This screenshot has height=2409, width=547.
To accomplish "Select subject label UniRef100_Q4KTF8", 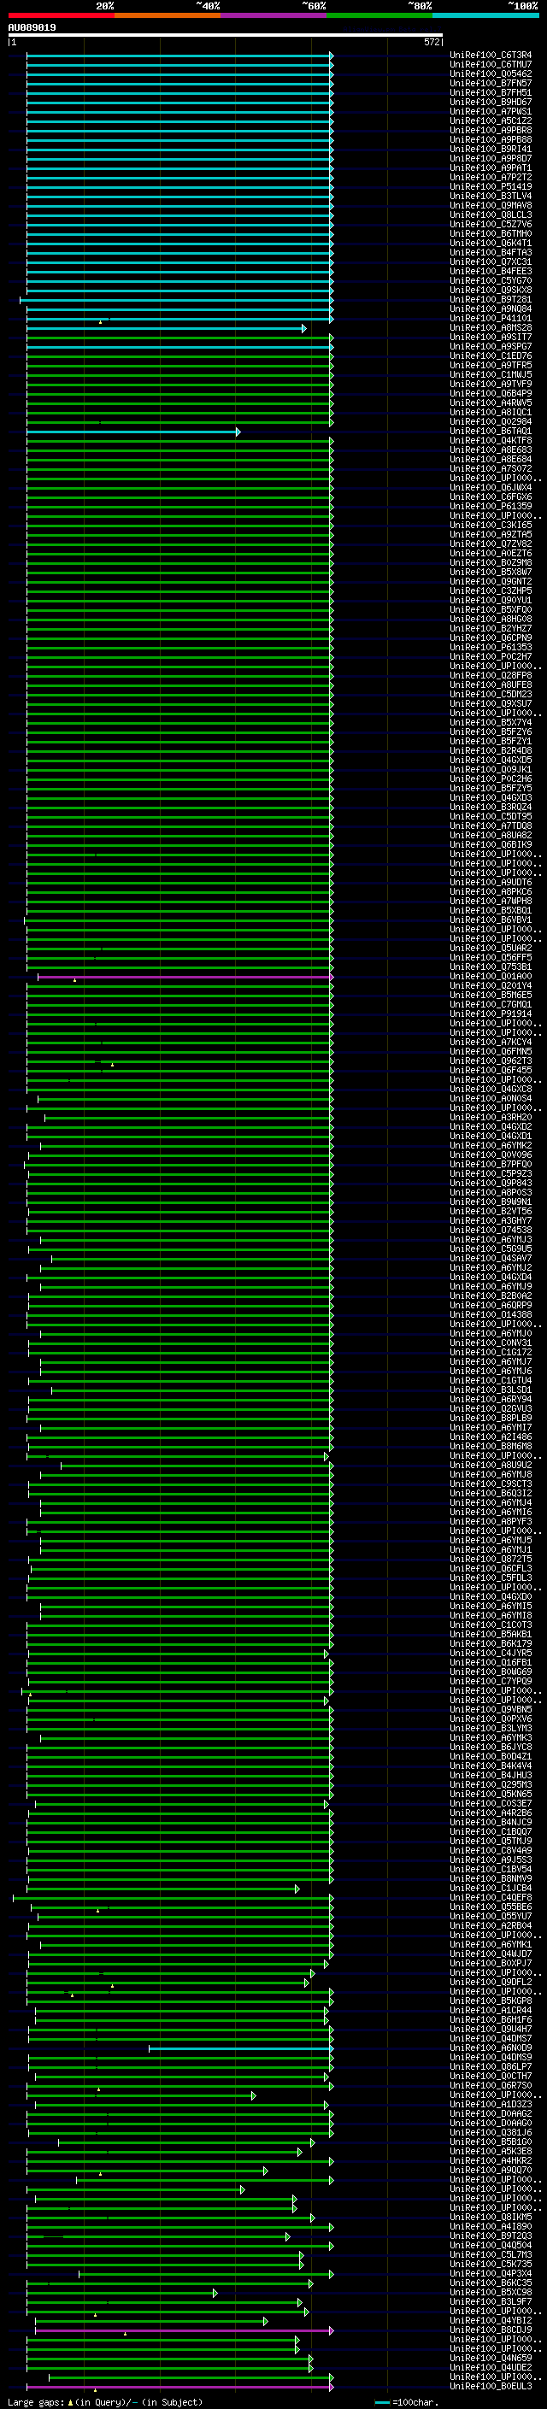I will pos(491,440).
